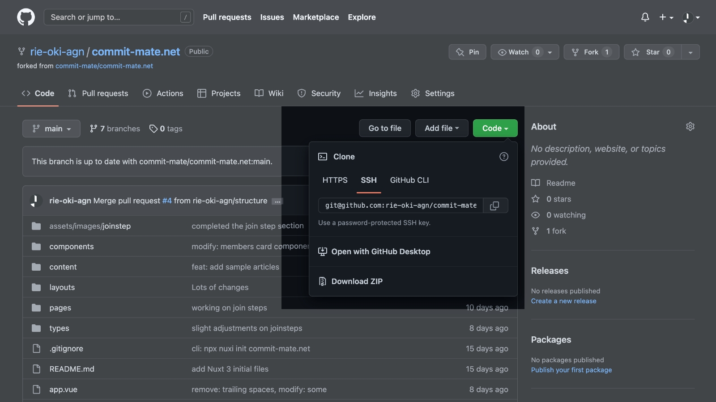
Task: Select the GitHub CLI clone tab
Action: pyautogui.click(x=409, y=180)
